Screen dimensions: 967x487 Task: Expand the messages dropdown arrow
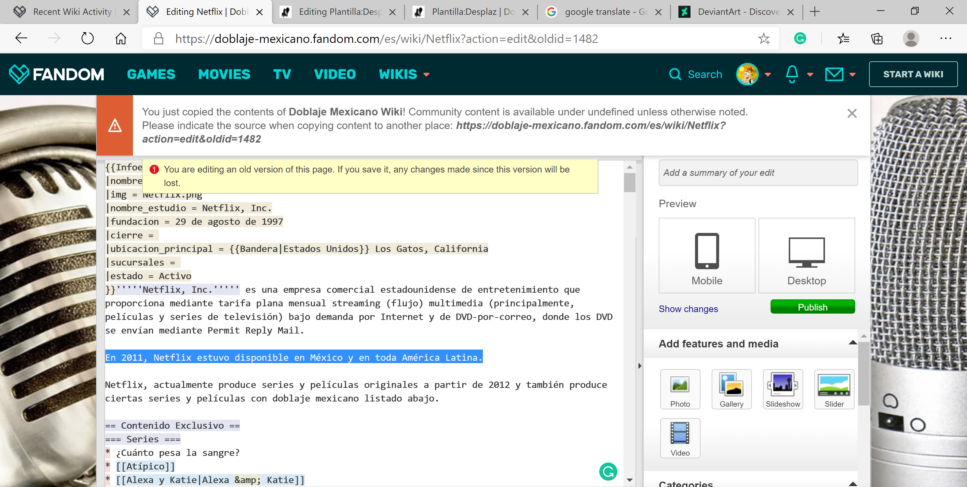[x=852, y=74]
